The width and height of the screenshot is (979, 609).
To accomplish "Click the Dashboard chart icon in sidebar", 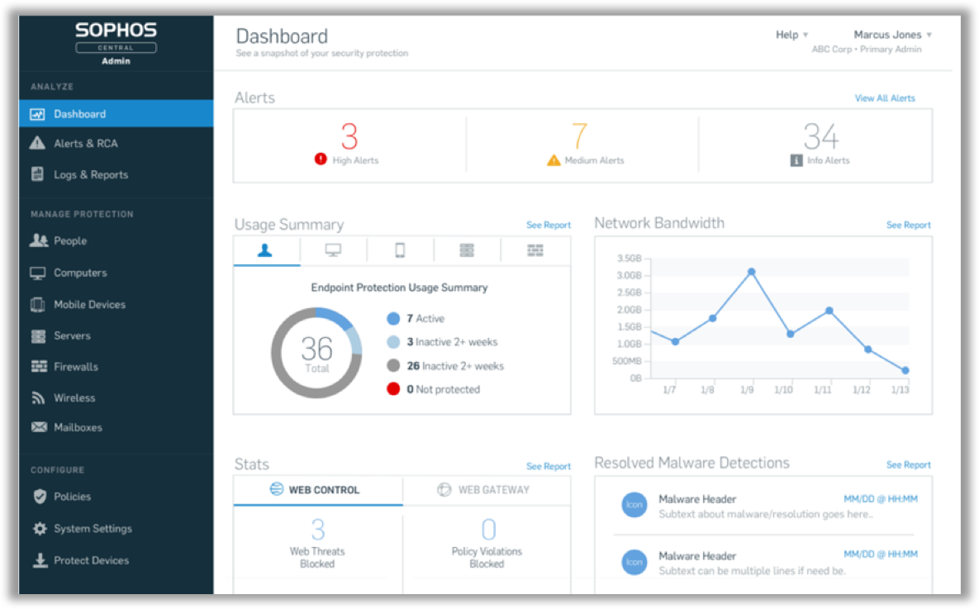I will (37, 114).
